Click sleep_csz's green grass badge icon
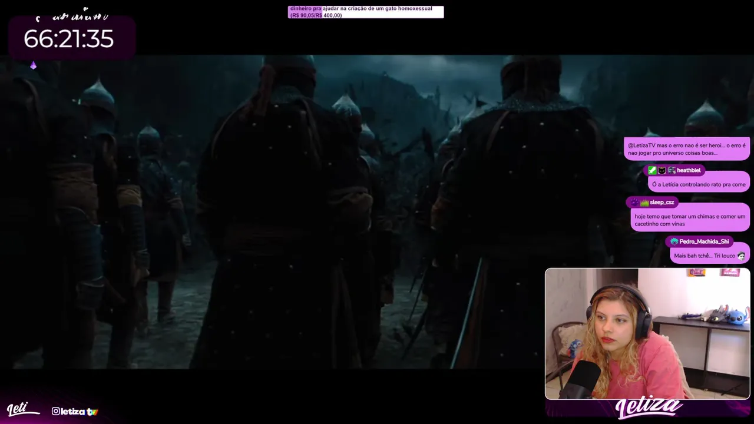Viewport: 754px width, 424px height. pyautogui.click(x=644, y=202)
